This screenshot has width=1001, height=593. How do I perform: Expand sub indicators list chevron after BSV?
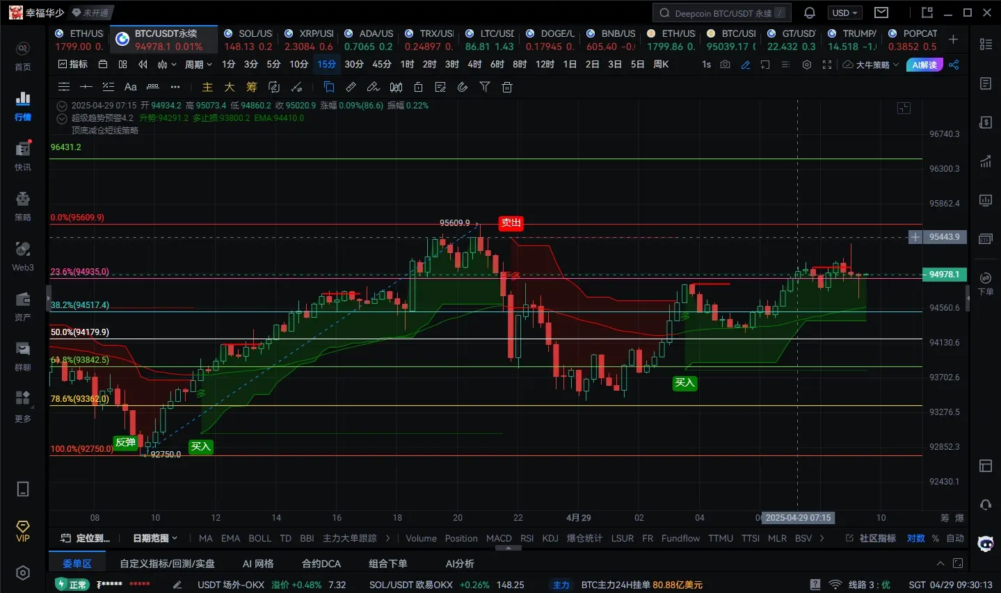click(822, 538)
